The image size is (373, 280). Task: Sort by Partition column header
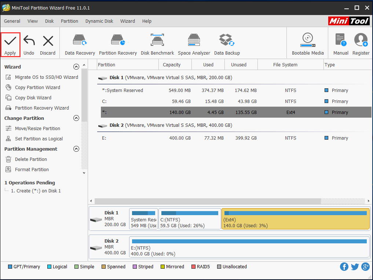click(x=128, y=65)
